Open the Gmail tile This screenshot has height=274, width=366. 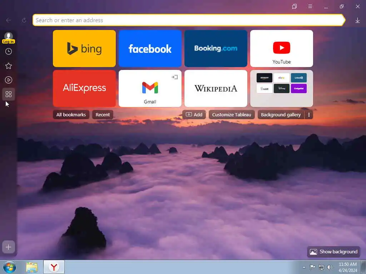150,88
